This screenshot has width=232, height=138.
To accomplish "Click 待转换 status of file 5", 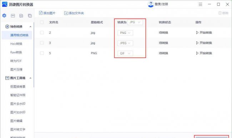I will pyautogui.click(x=163, y=53).
